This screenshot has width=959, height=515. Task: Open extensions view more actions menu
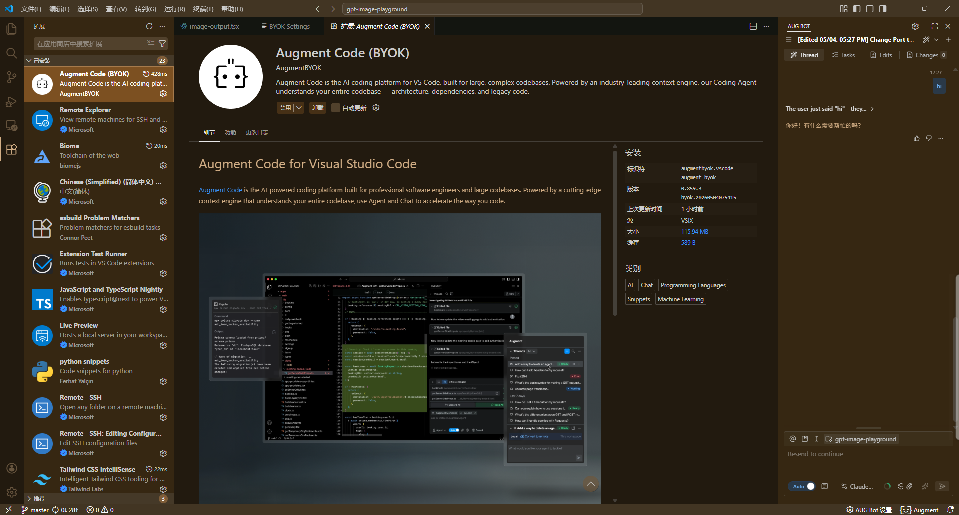point(162,26)
